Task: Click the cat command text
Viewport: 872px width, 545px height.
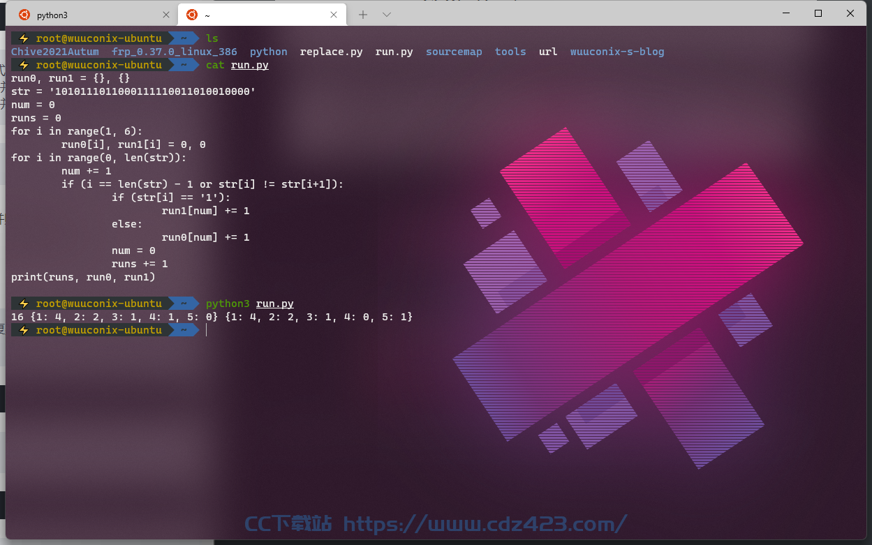Action: 215,65
